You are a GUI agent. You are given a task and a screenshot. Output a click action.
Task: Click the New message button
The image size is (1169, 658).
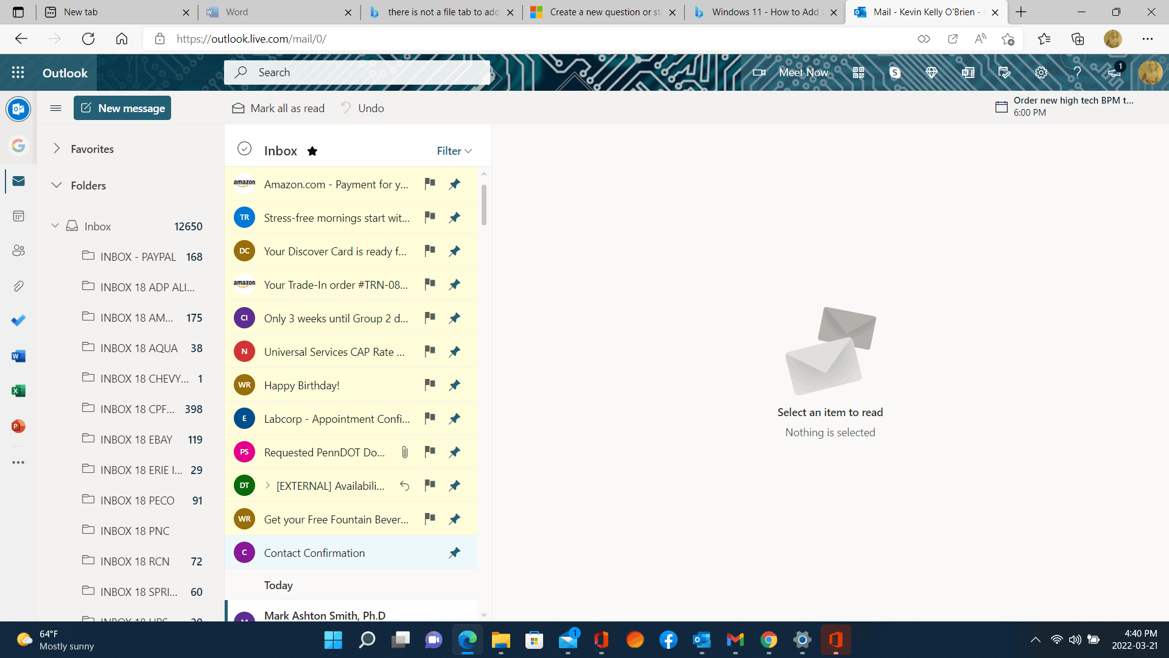pyautogui.click(x=122, y=108)
